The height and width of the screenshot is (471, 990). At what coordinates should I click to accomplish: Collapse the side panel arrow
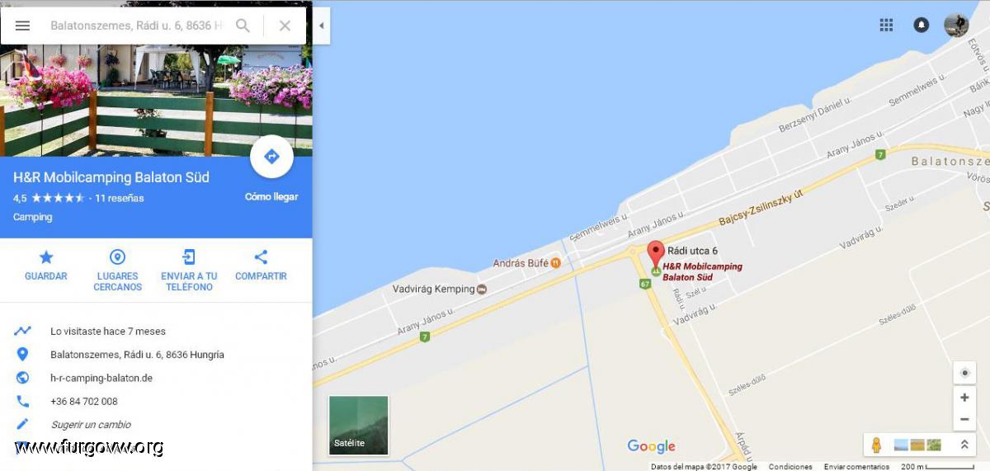(322, 26)
